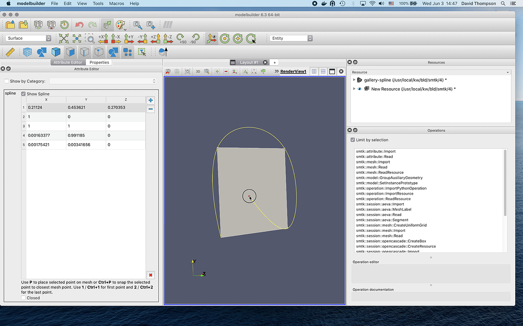Click the ruler measurement tool icon
Viewport: 523px width, 326px height.
tap(10, 52)
